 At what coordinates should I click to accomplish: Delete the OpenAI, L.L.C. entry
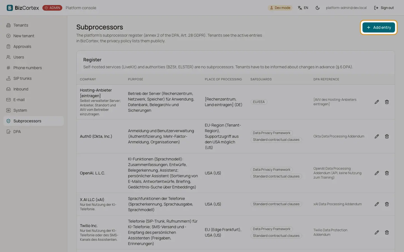pyautogui.click(x=387, y=173)
